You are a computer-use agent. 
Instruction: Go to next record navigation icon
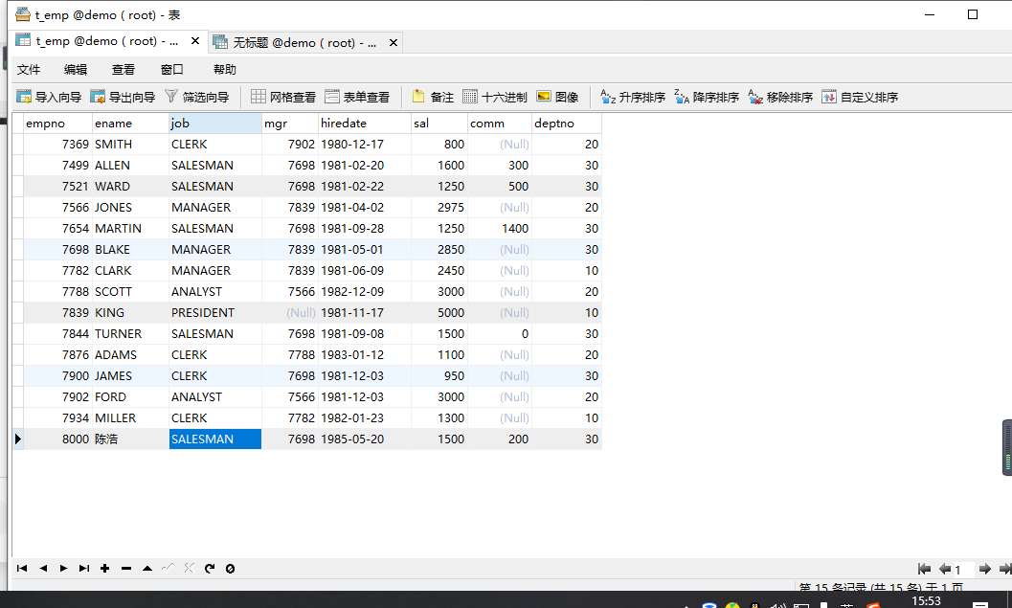(63, 568)
